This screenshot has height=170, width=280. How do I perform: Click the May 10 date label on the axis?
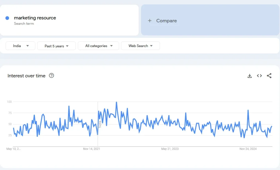pyautogui.click(x=13, y=149)
